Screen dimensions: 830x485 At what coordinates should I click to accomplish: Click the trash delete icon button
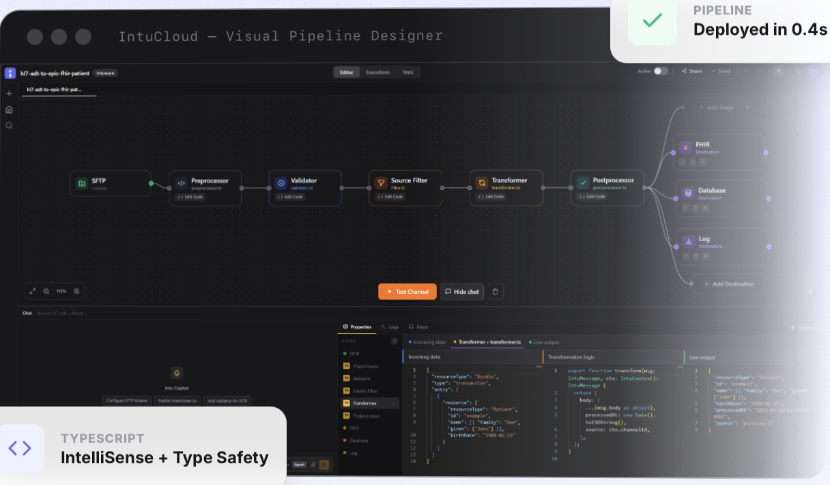(x=496, y=292)
